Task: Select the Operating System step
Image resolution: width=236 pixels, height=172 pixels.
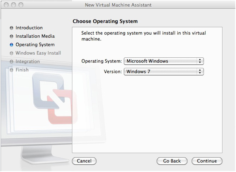Action: (35, 45)
